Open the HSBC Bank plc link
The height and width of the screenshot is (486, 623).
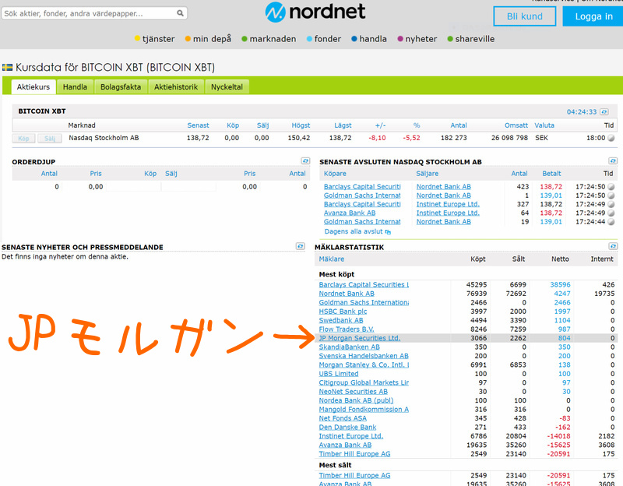click(x=343, y=312)
